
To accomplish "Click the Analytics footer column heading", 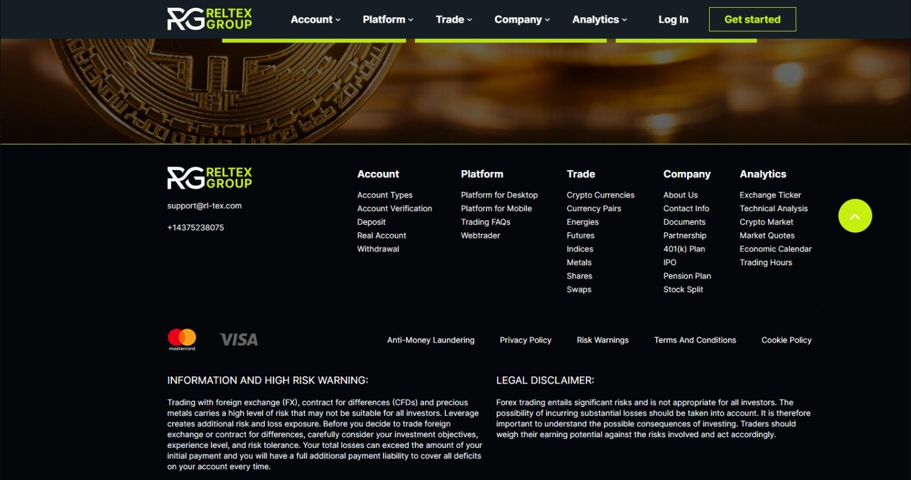I will [x=763, y=174].
